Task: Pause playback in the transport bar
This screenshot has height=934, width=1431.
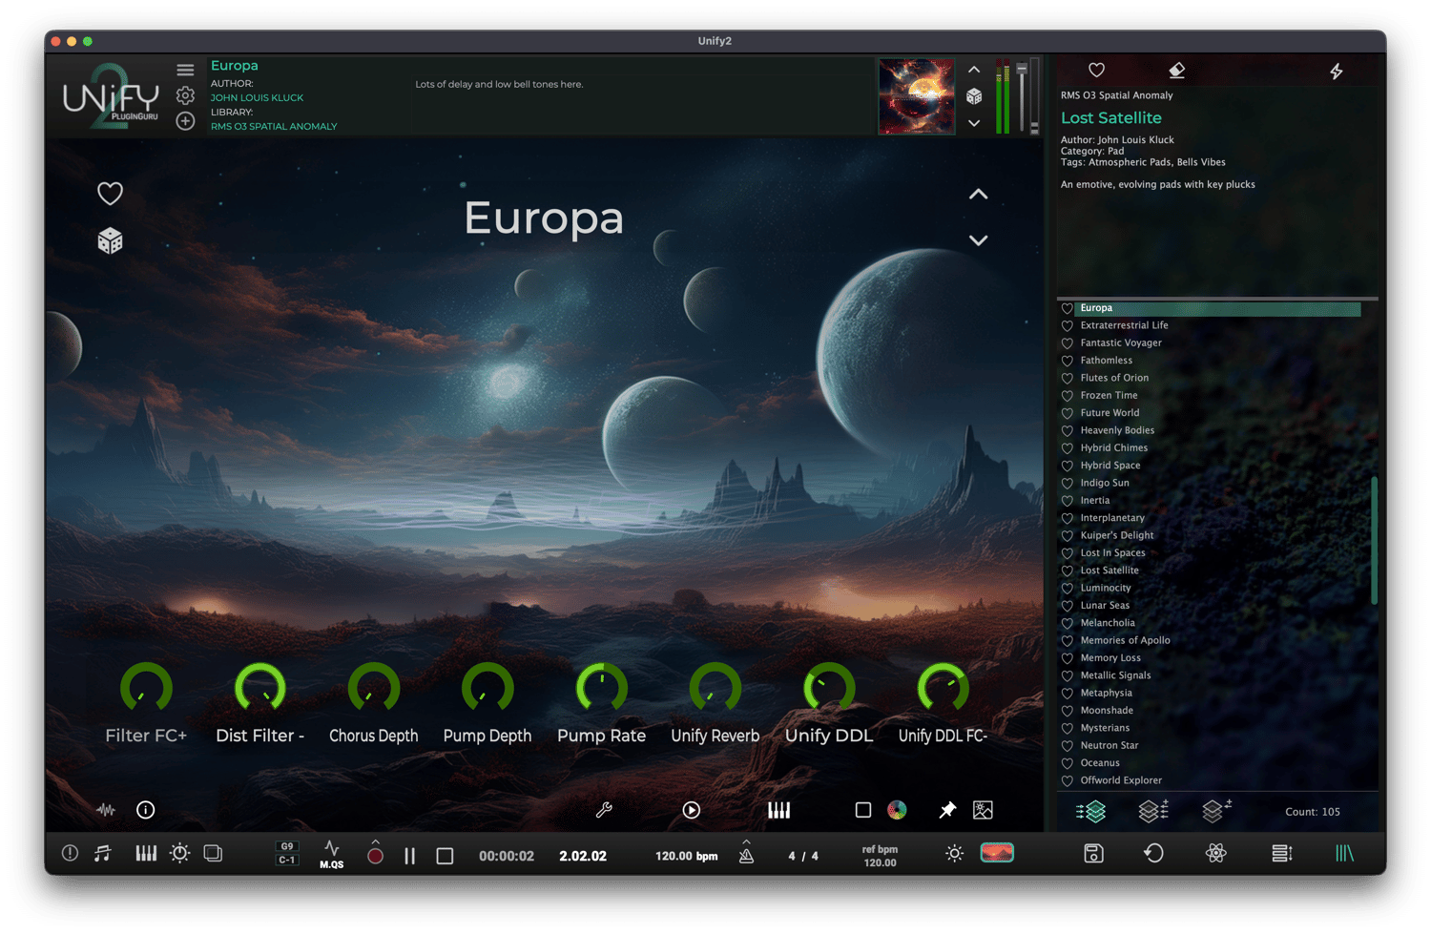Action: (410, 856)
